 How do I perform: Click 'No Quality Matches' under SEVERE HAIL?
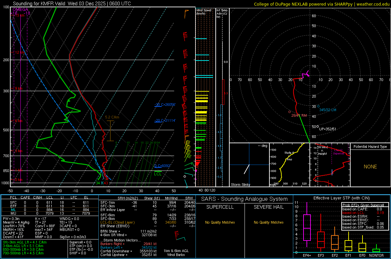tap(268, 222)
